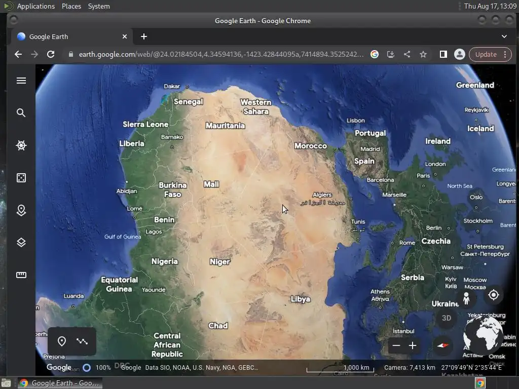This screenshot has height=389, width=519.
Task: Click the Niger country label
Action: point(220,262)
